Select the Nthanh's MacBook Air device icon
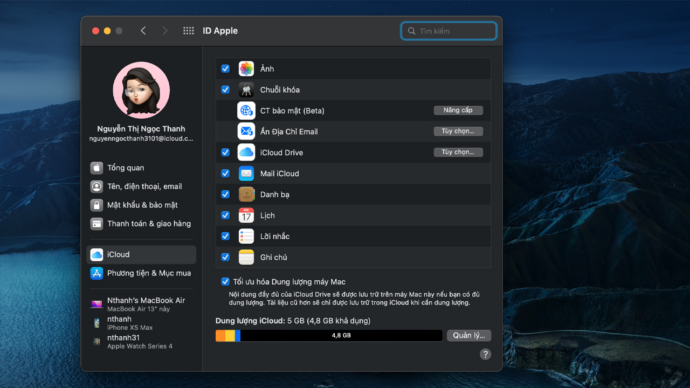This screenshot has width=690, height=388. pyautogui.click(x=96, y=304)
